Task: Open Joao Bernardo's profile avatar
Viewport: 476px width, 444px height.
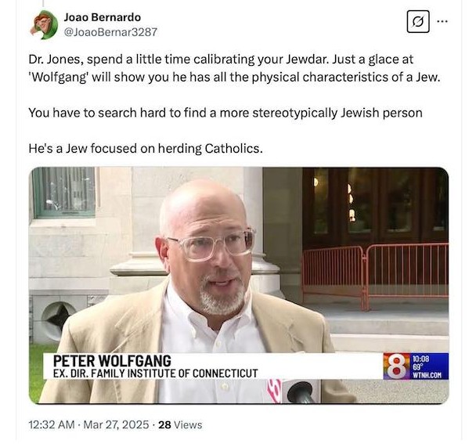Action: (x=45, y=24)
